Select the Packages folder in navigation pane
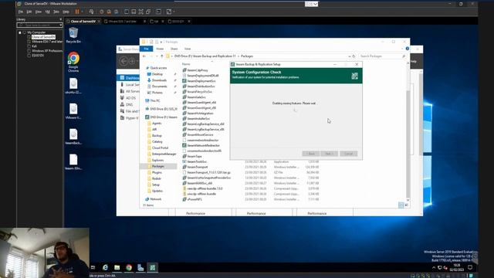494x278 pixels. coord(157,166)
